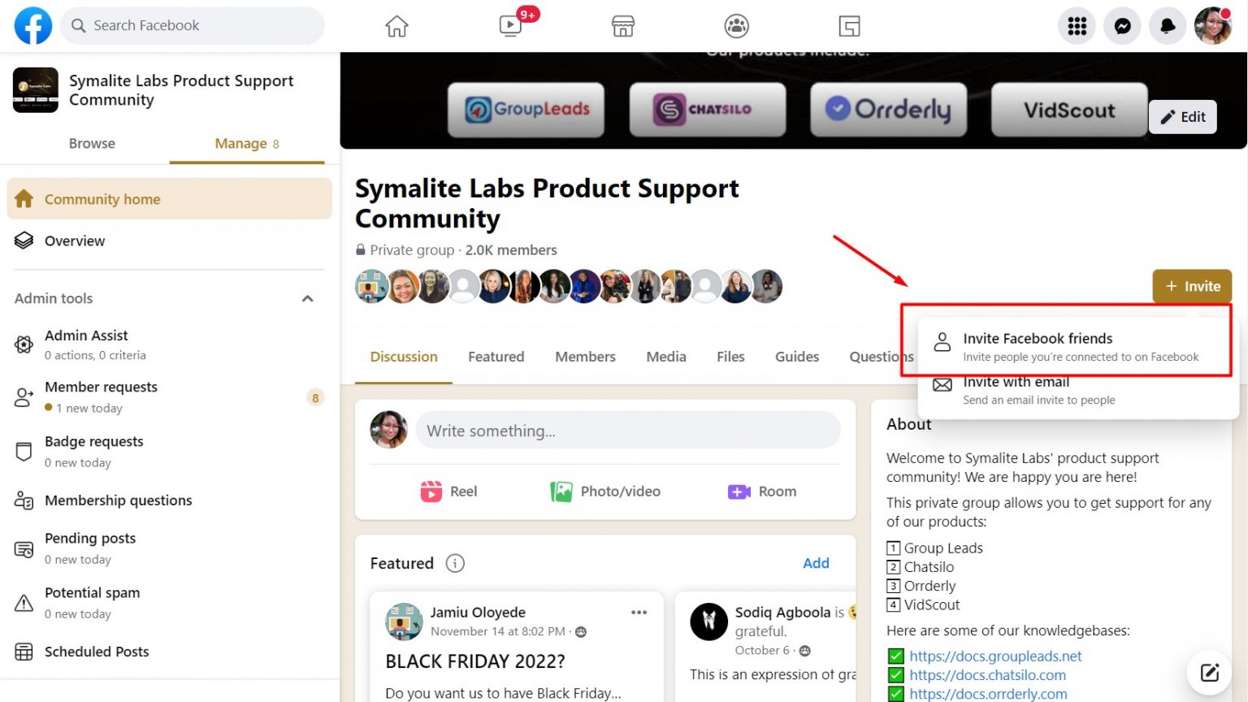Click the Invite button
Screen dimensions: 1248x702
pos(1192,286)
